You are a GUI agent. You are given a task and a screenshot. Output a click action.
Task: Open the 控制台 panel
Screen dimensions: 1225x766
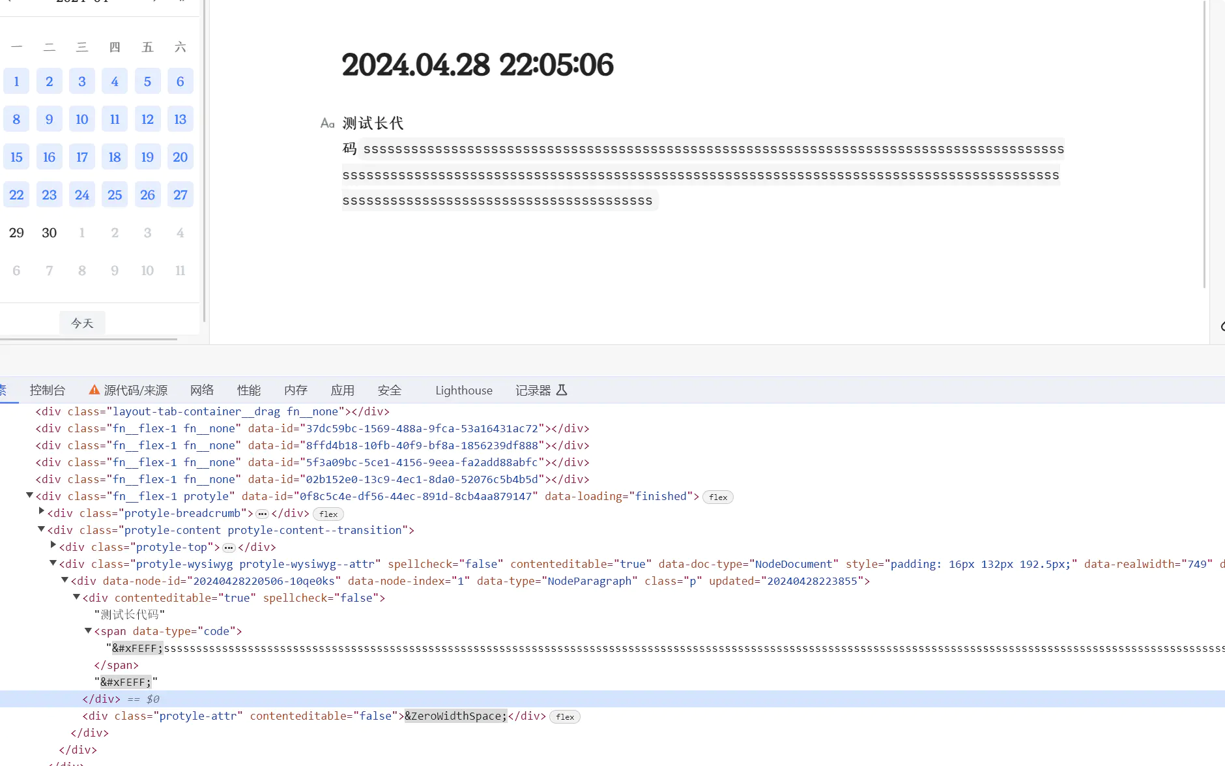click(47, 390)
